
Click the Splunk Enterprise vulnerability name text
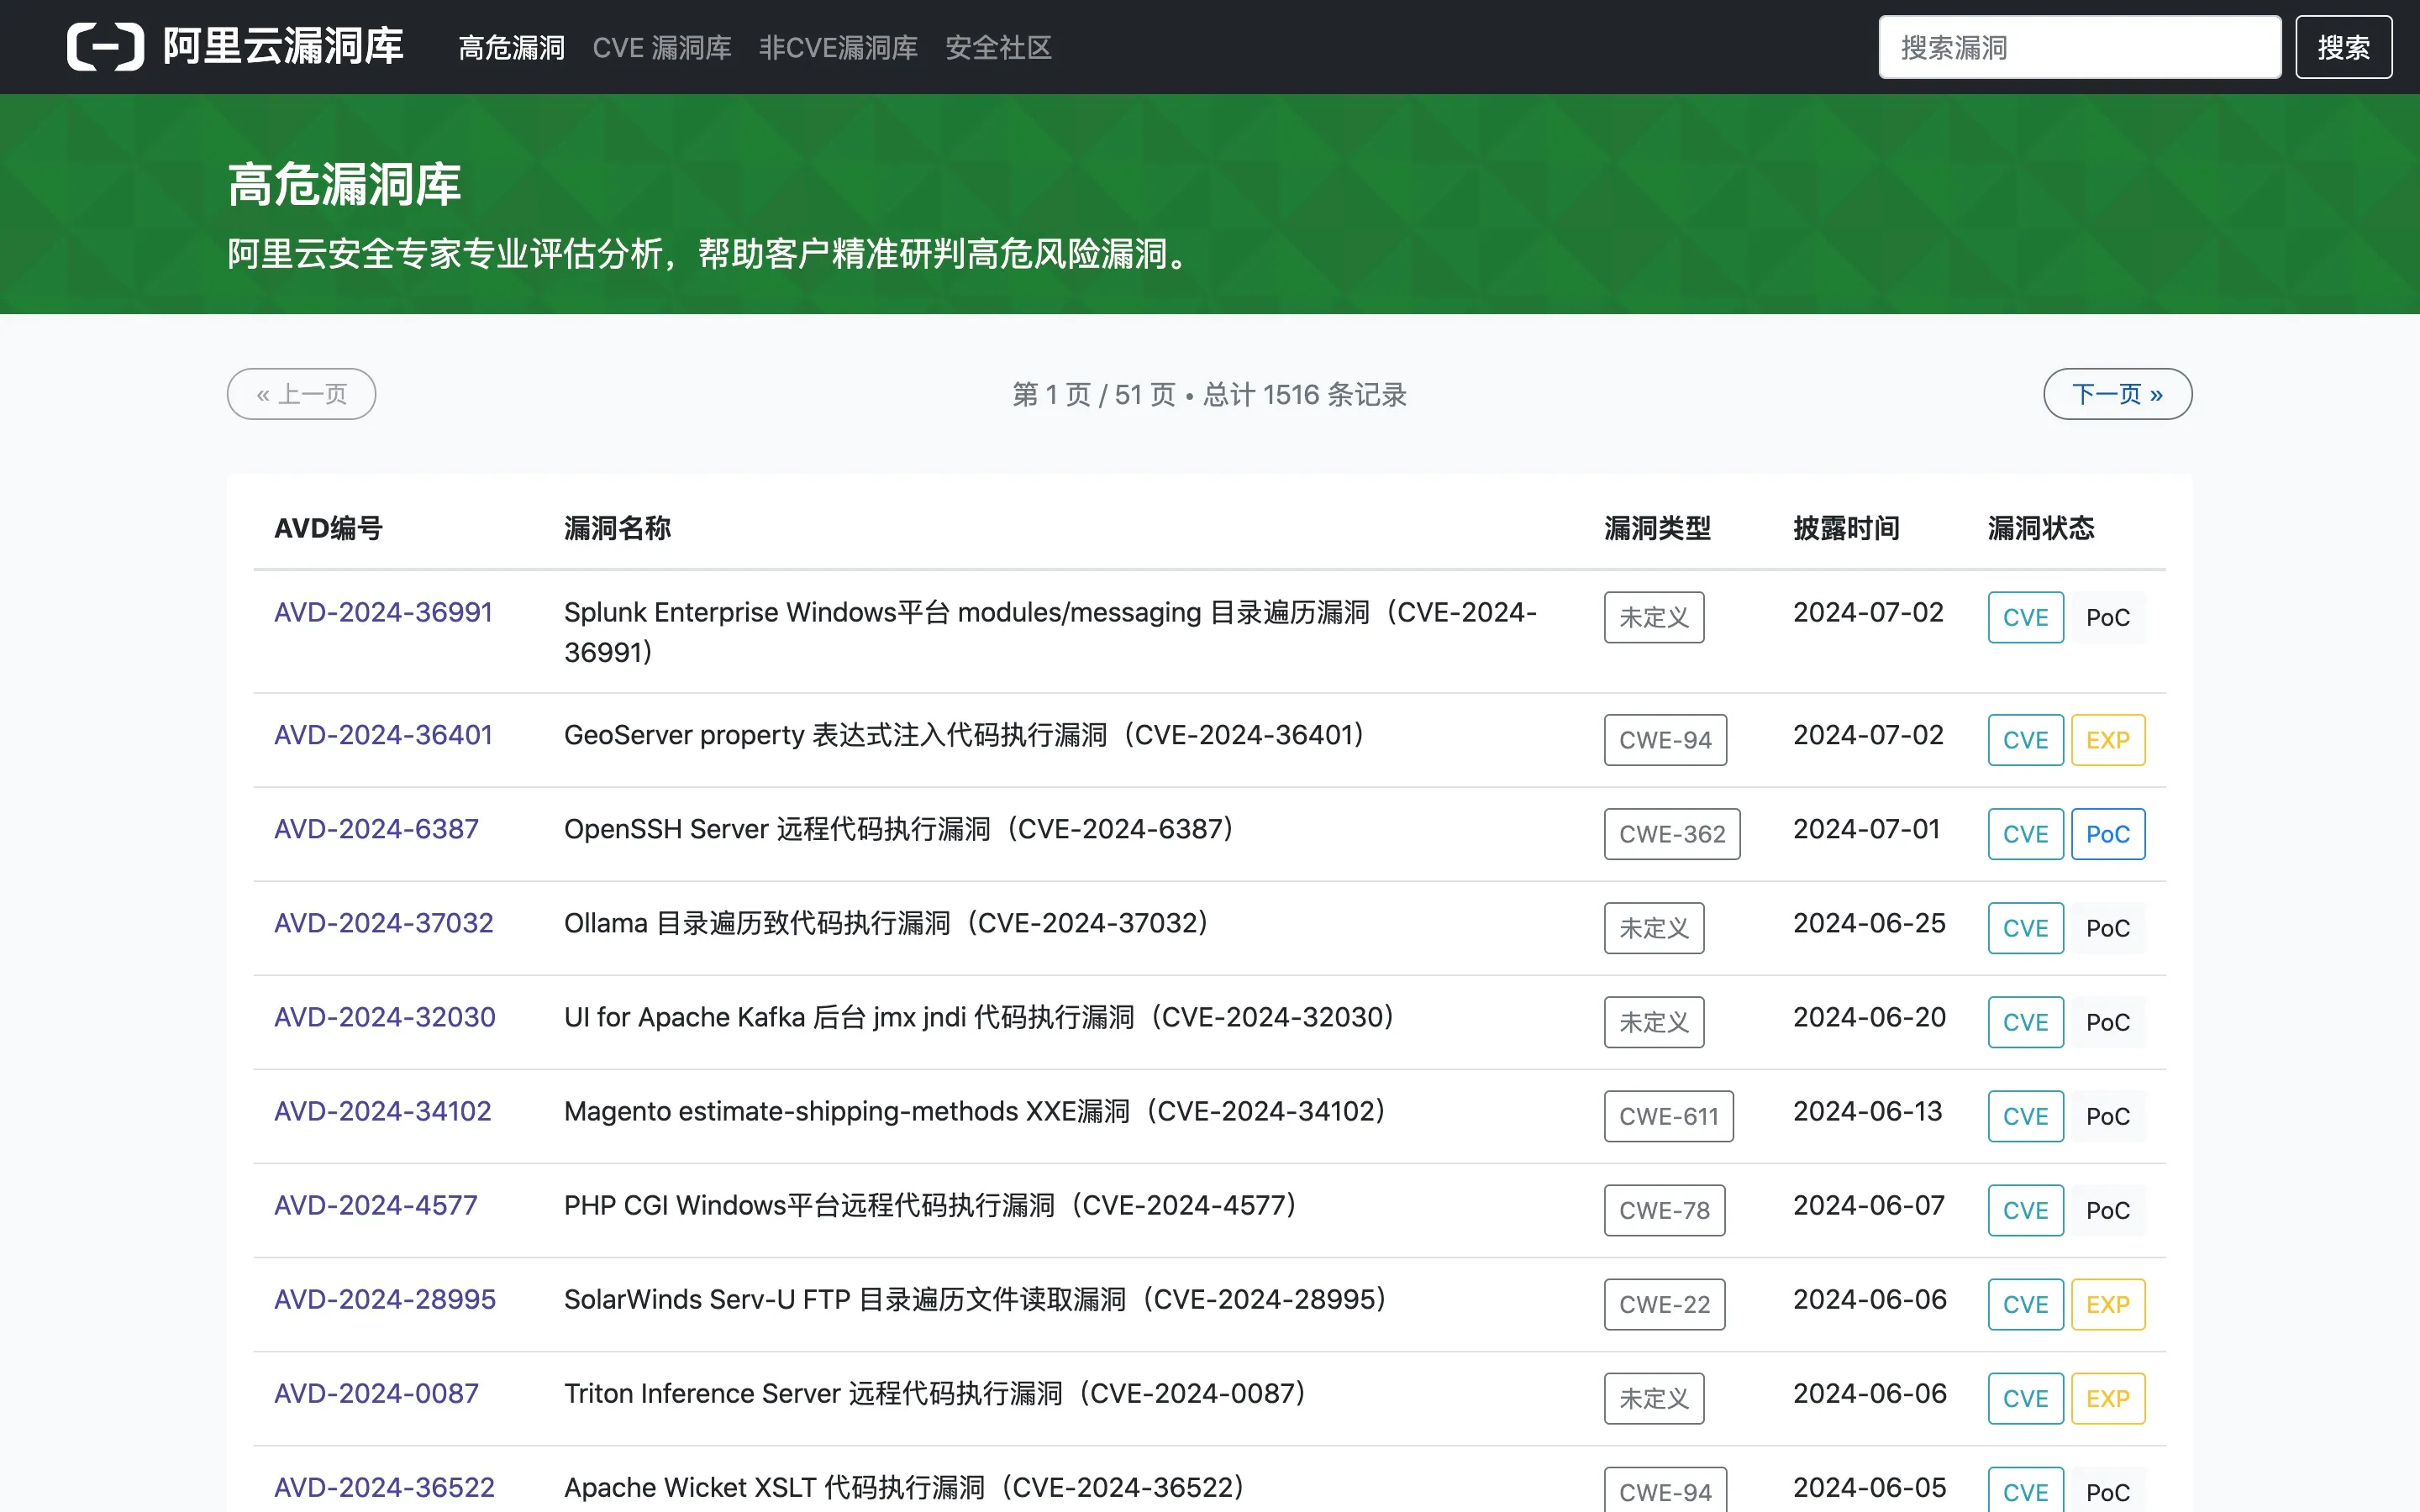pos(1050,632)
